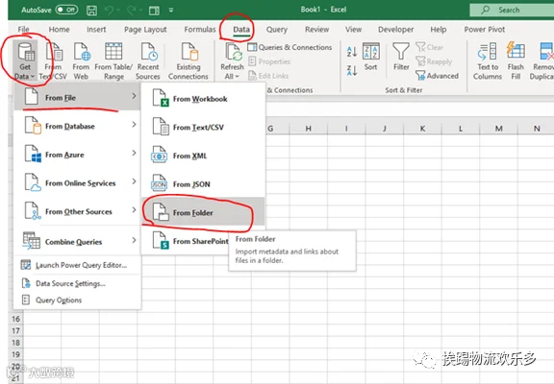Select column M header

point(498,129)
